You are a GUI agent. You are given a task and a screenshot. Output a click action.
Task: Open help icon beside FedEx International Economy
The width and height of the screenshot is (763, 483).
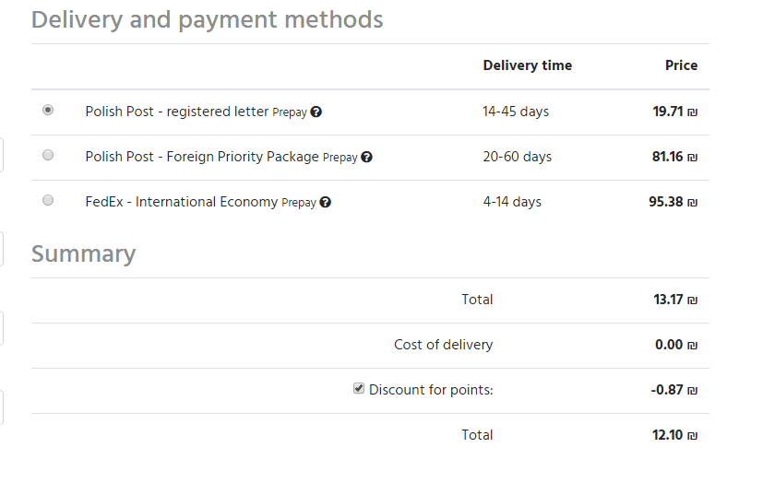(x=326, y=203)
